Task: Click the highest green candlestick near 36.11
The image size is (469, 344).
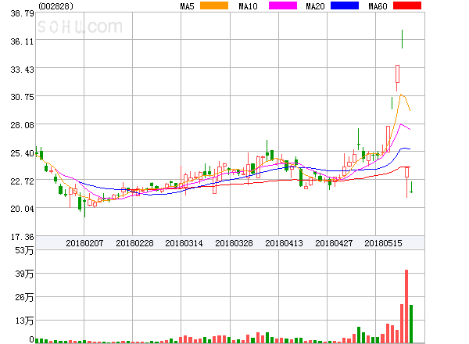Action: (402, 39)
